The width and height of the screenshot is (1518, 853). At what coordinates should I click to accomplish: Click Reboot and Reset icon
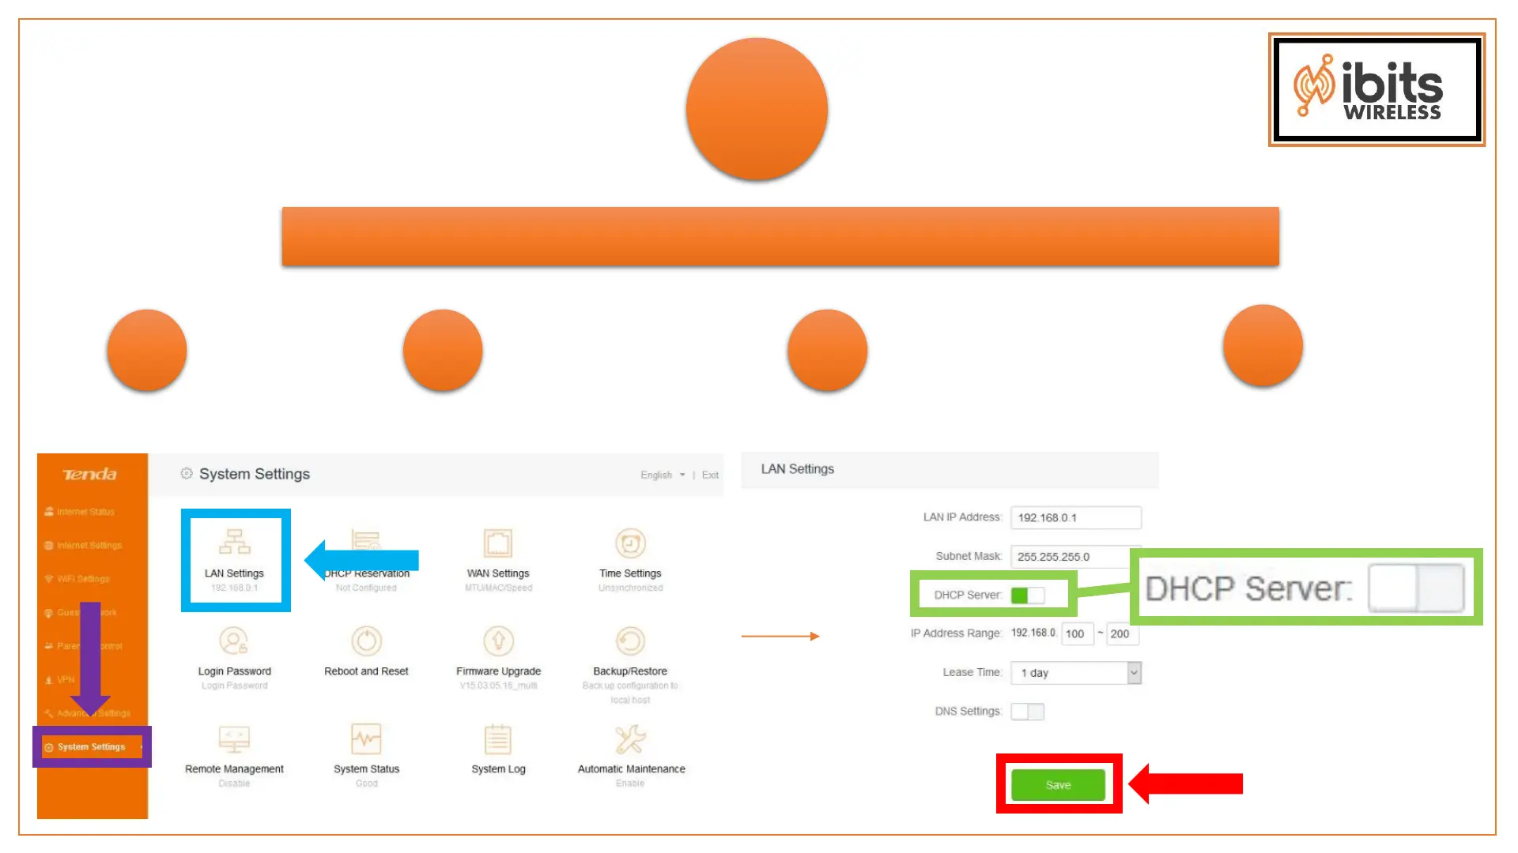click(x=366, y=641)
